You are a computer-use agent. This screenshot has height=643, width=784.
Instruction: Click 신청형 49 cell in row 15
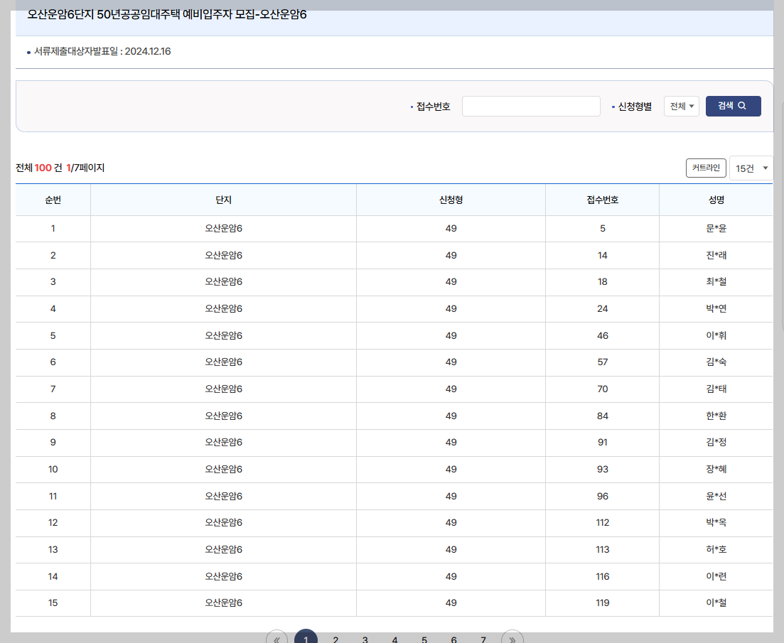(x=451, y=603)
